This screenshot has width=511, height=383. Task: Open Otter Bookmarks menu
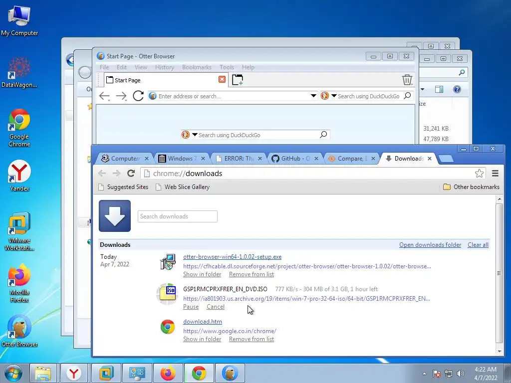click(197, 67)
